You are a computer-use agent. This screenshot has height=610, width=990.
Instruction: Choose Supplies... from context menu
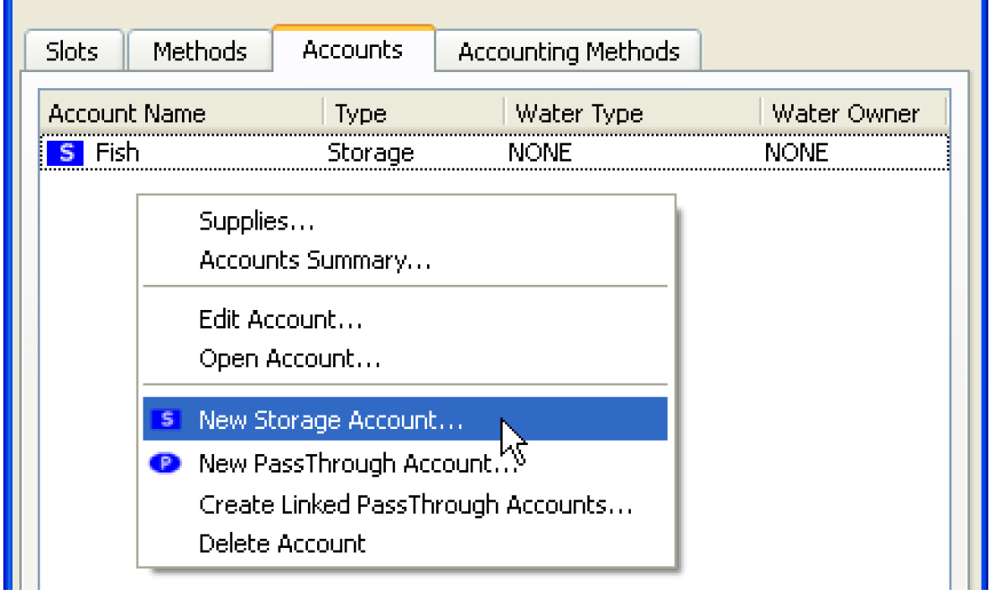(257, 222)
